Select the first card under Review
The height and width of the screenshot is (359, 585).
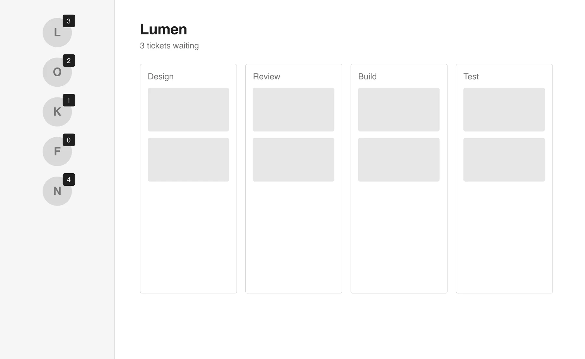293,109
